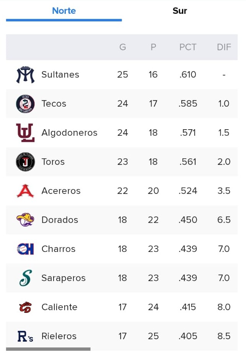This screenshot has width=246, height=357.
Task: Open the Saraperos team name
Action: (x=64, y=278)
